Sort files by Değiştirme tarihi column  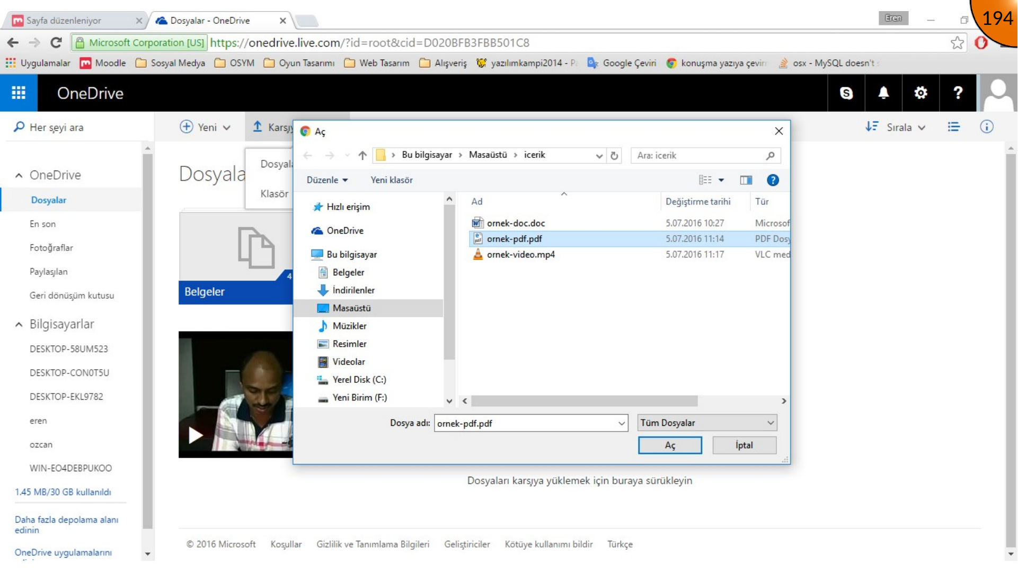pos(698,201)
